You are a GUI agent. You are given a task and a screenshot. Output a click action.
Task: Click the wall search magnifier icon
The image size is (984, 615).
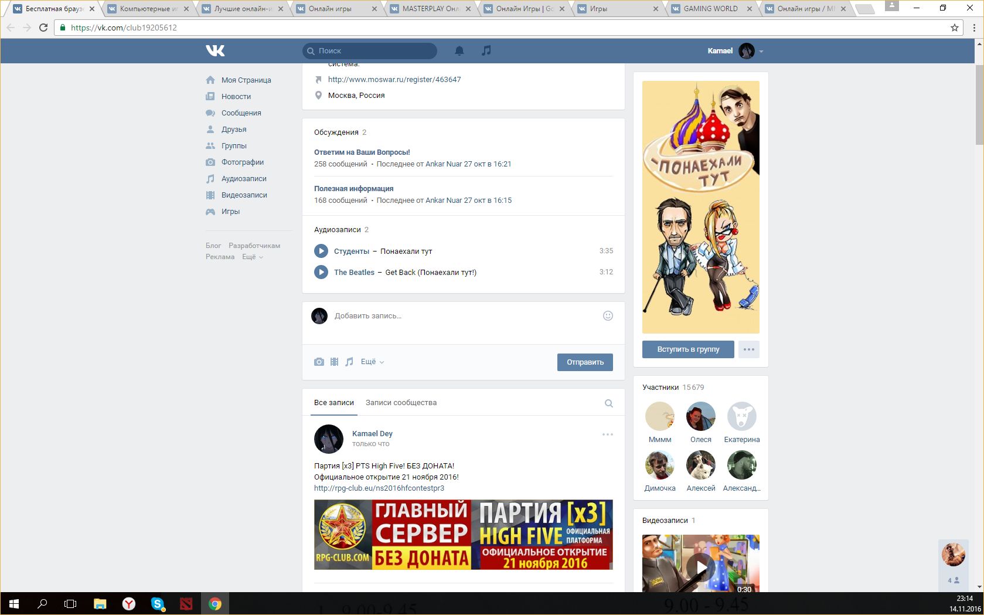[609, 403]
